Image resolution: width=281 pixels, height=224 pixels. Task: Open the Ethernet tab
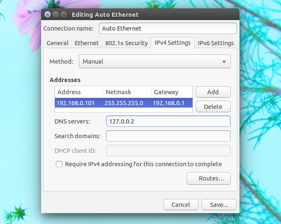tap(87, 43)
